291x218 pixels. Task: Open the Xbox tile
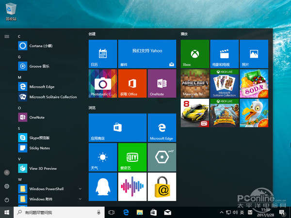[x=195, y=54]
